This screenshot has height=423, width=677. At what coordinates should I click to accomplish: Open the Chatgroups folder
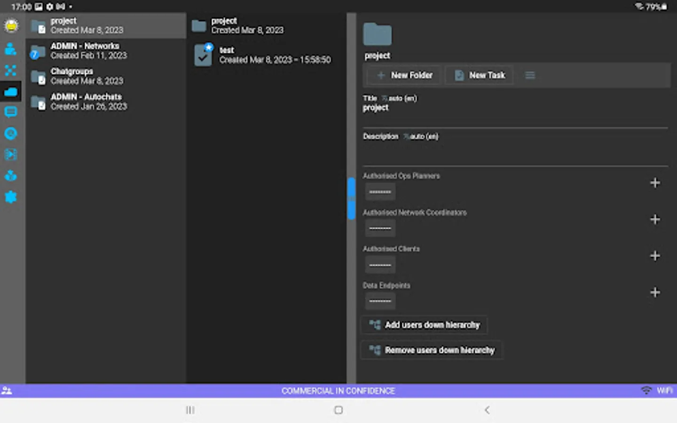[x=106, y=76]
